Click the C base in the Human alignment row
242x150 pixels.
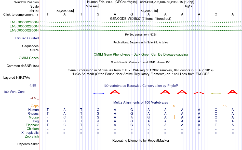216,110
